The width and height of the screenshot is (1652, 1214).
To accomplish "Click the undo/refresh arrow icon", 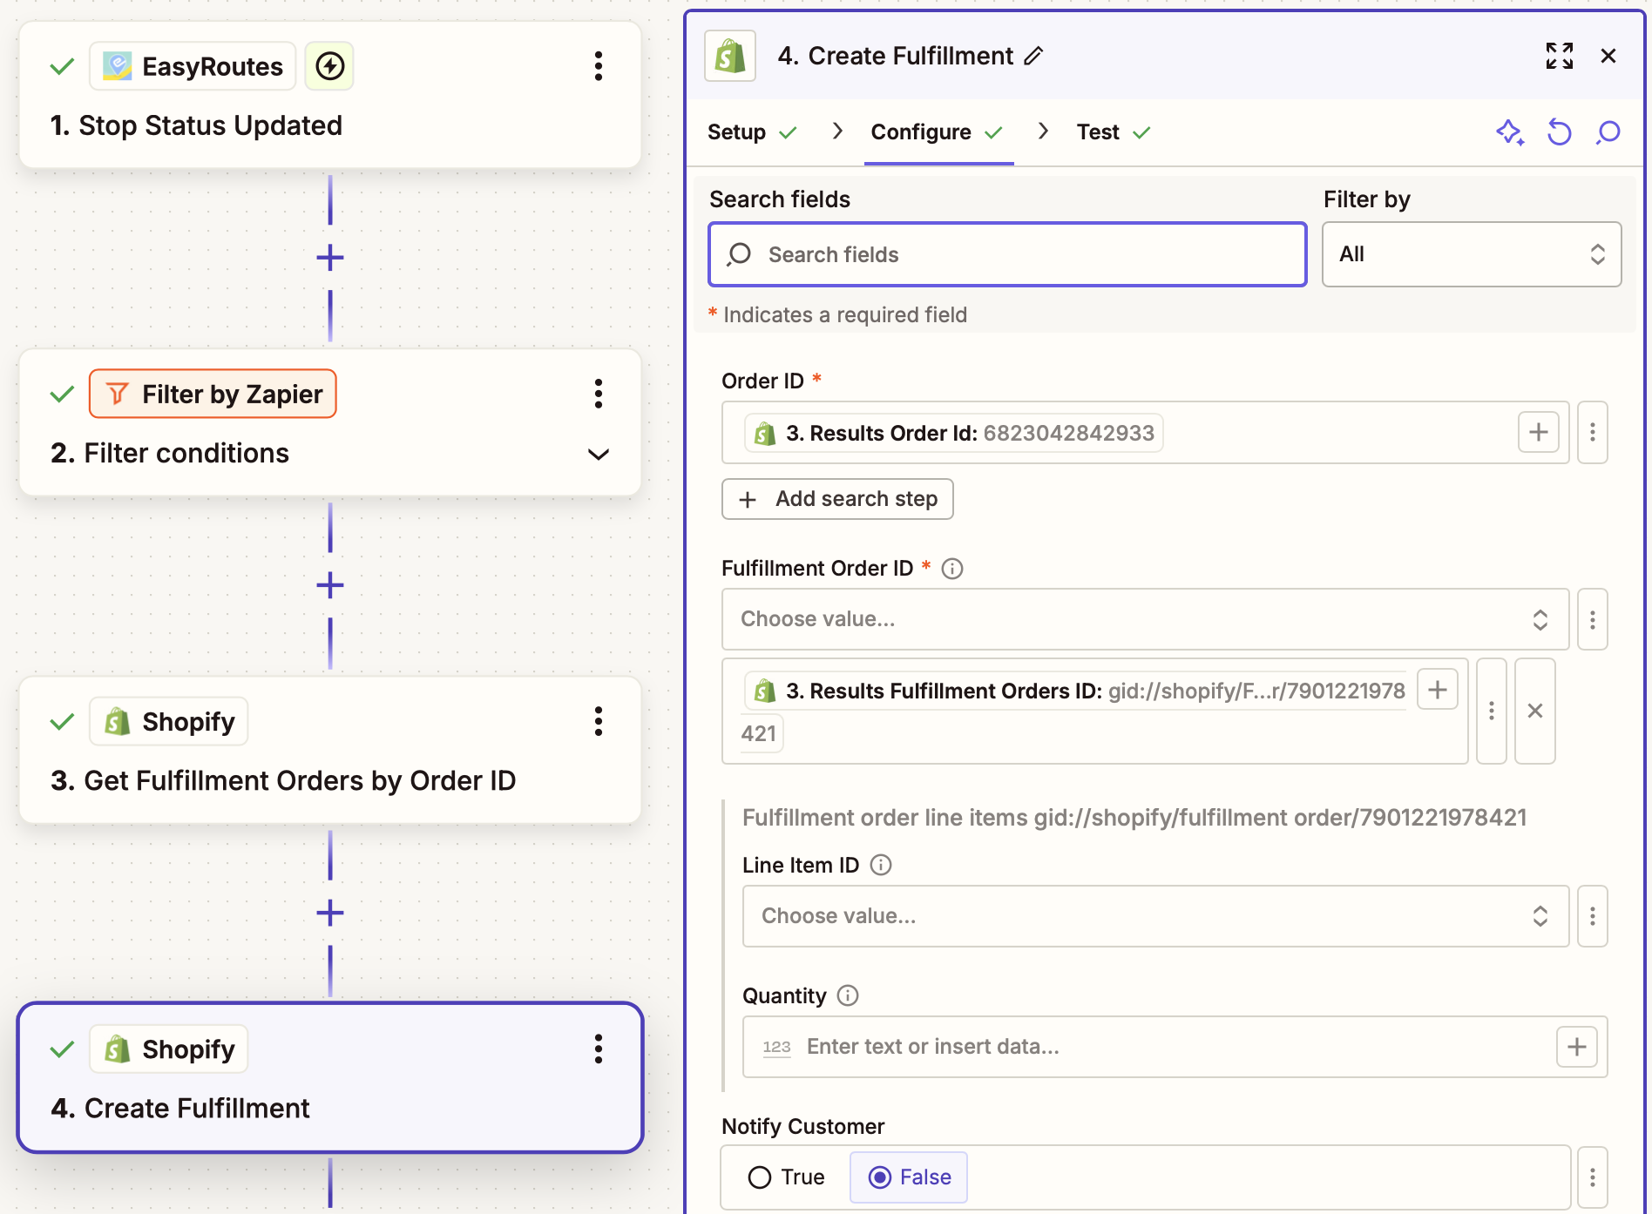I will [1559, 132].
